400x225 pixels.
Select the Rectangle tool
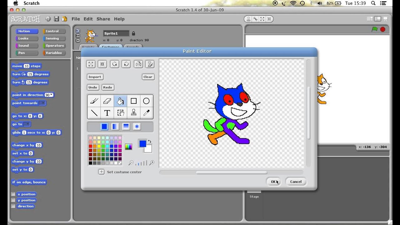pyautogui.click(x=133, y=101)
